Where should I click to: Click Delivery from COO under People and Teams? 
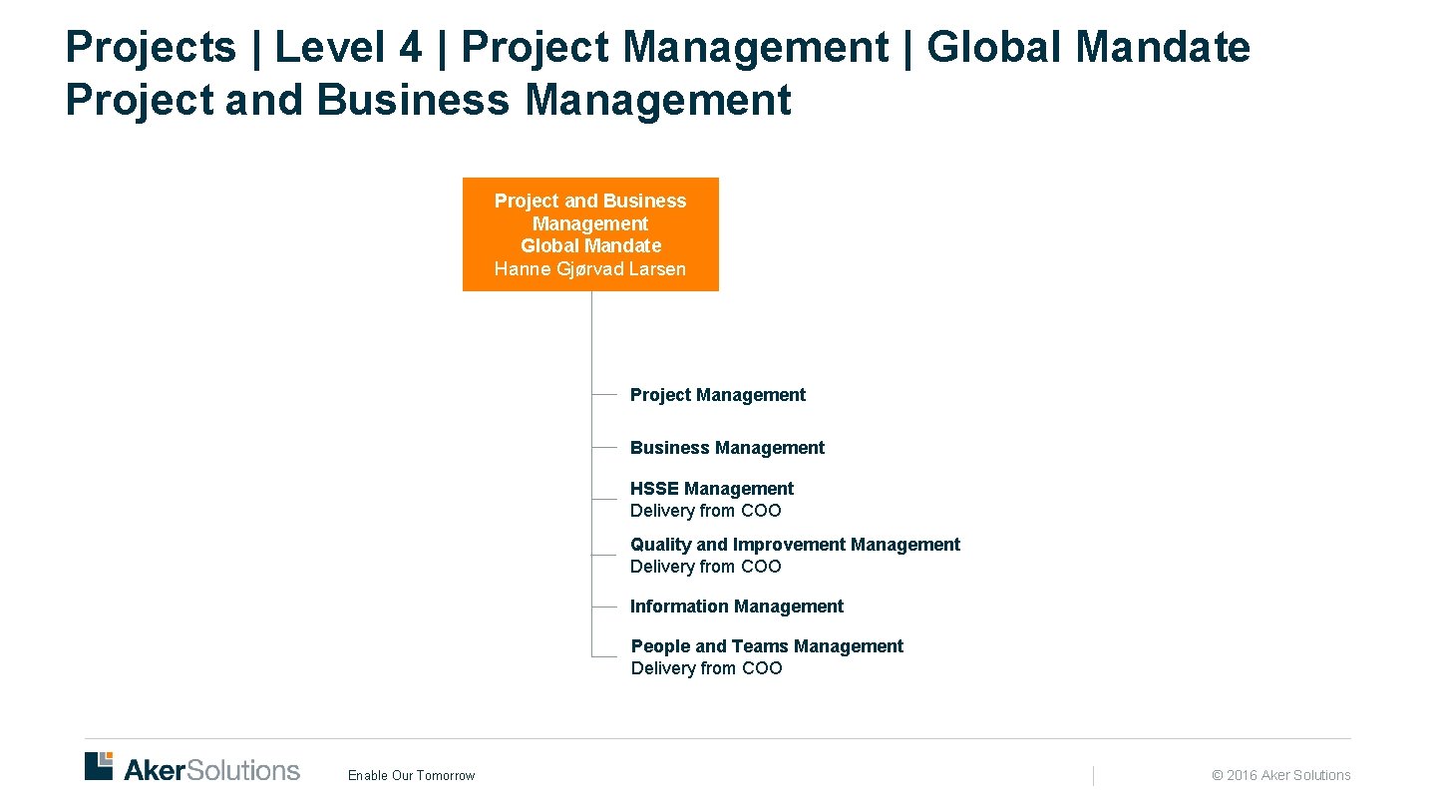[x=706, y=668]
